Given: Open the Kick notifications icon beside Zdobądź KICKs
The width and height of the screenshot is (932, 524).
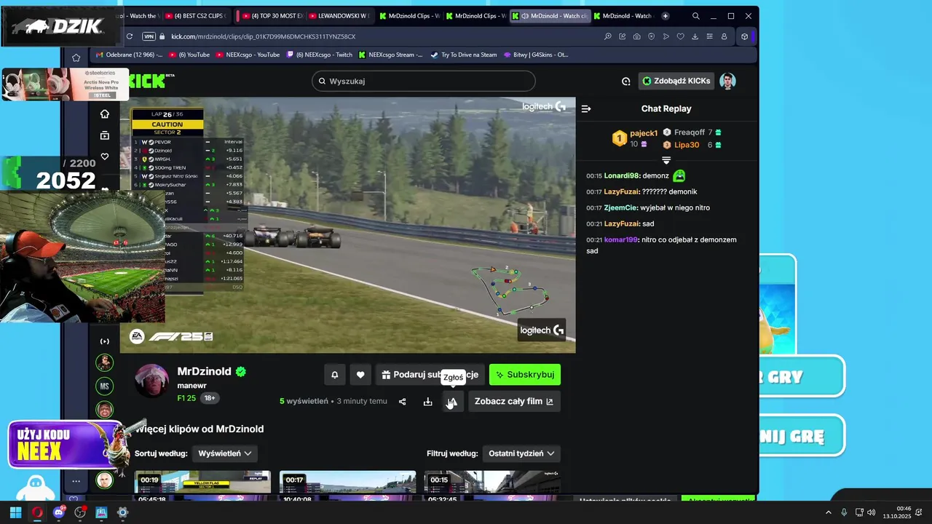Looking at the screenshot, I should pos(625,81).
